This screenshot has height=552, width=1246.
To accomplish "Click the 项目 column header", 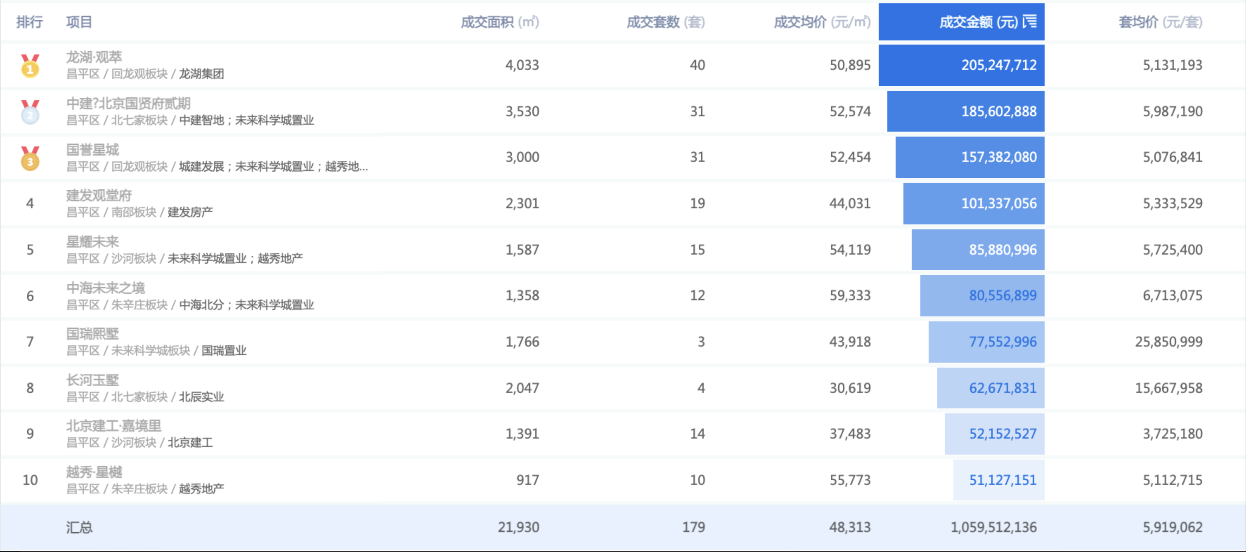I will (79, 22).
